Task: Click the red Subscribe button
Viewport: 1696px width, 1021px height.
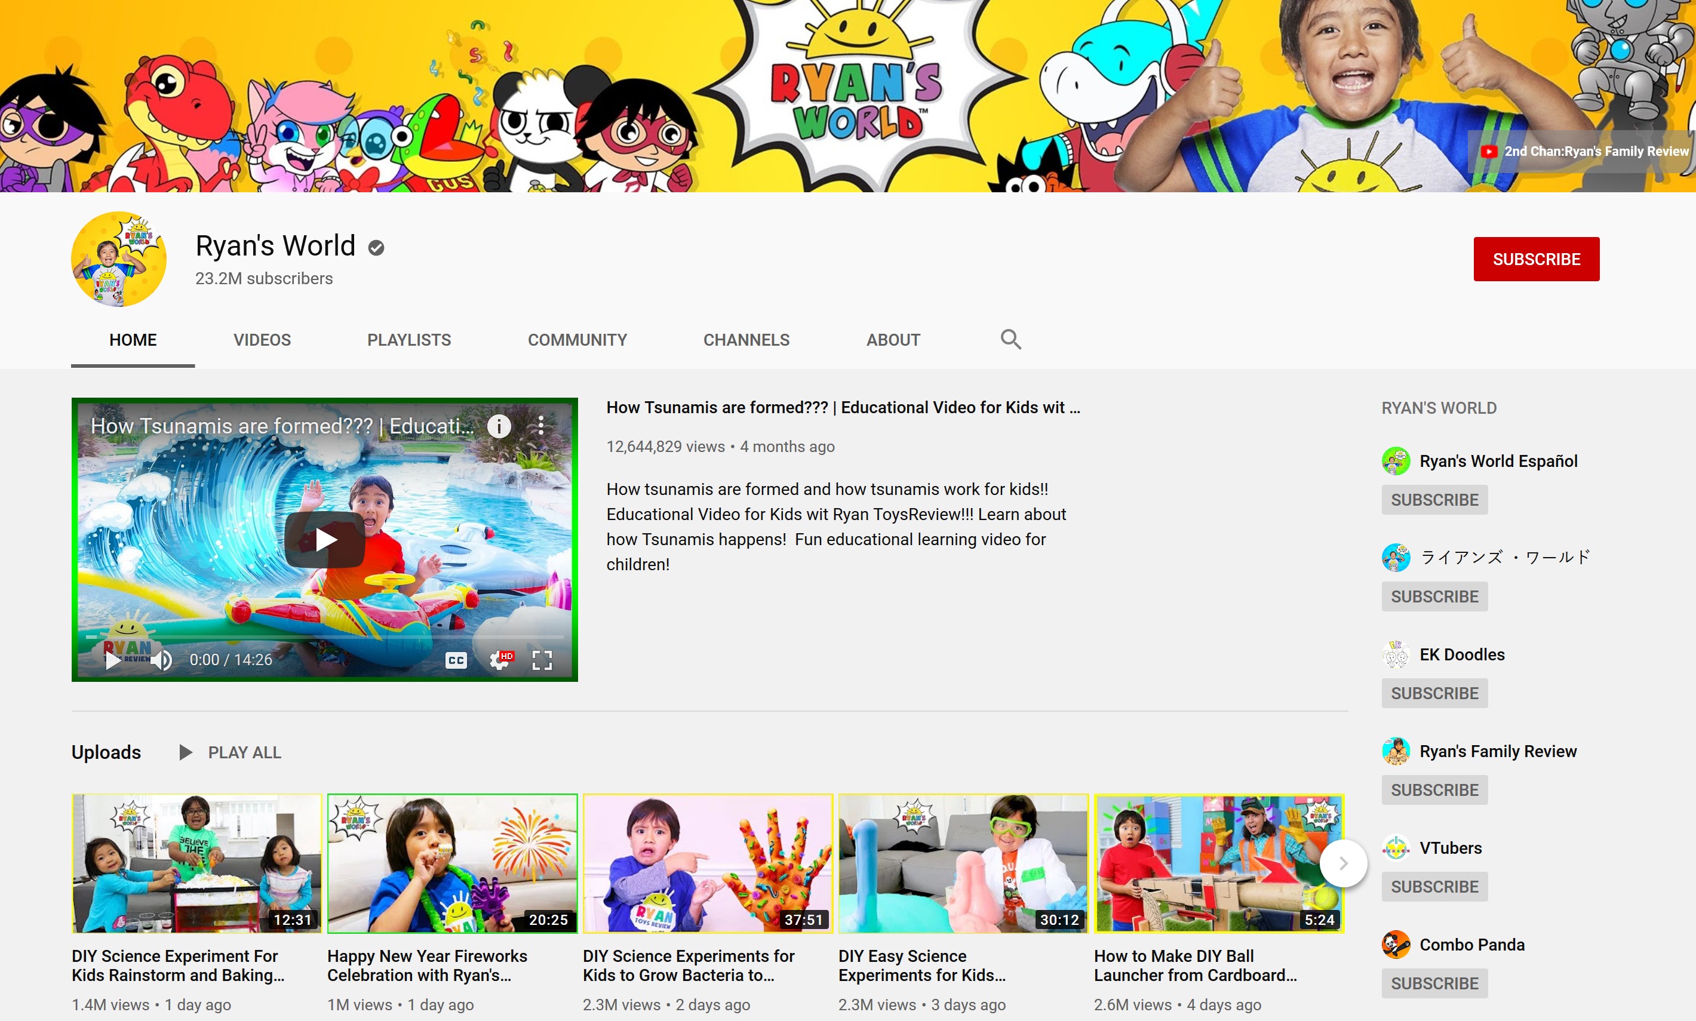Action: click(x=1536, y=259)
